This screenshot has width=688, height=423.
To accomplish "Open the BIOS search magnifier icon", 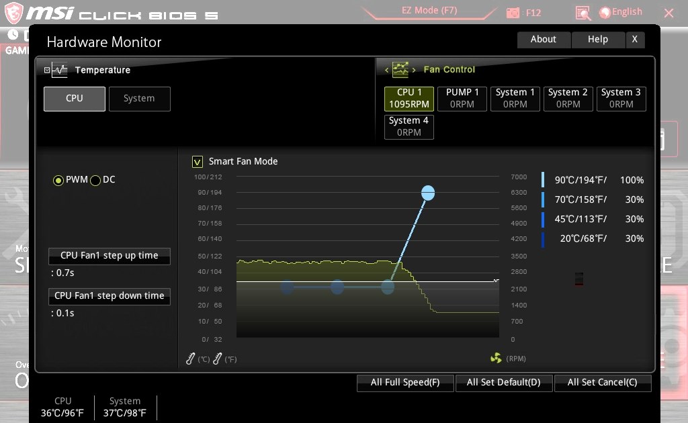I will point(583,13).
